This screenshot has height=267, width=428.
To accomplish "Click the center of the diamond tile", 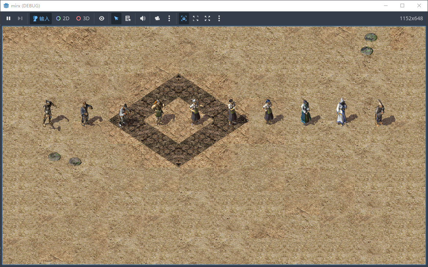I will click(x=178, y=120).
